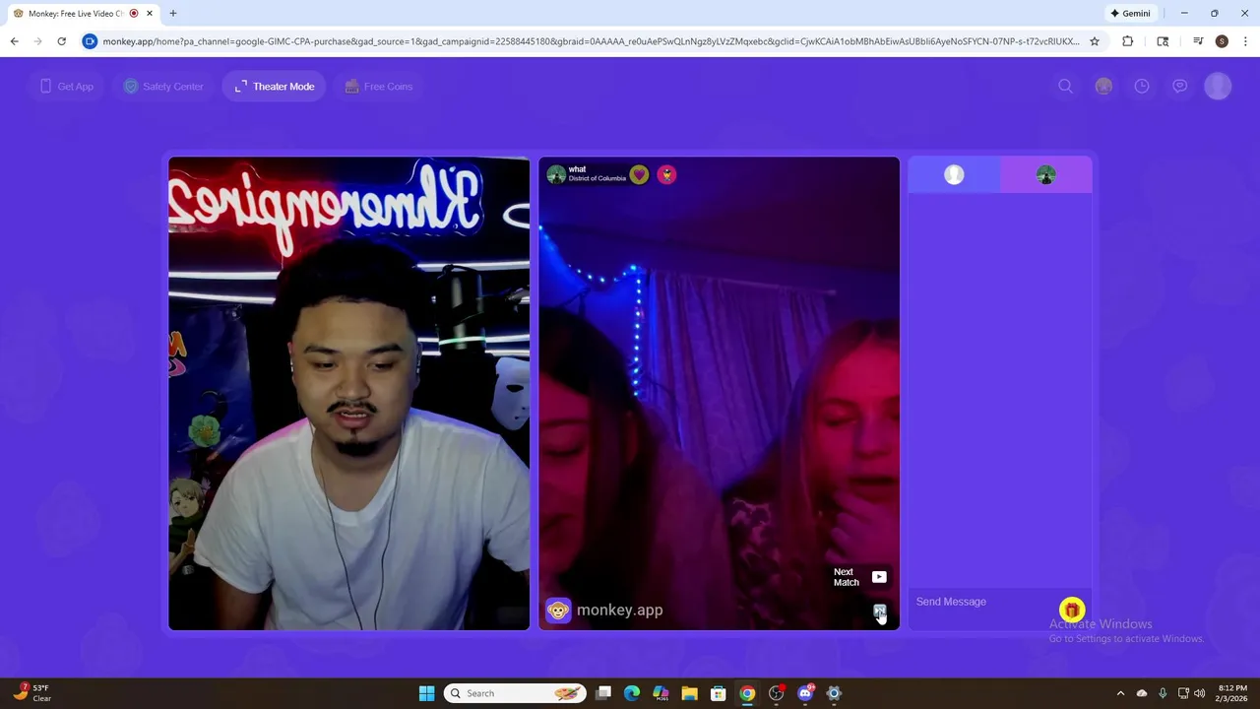Enable Theater Mode
The image size is (1260, 709).
tap(275, 87)
